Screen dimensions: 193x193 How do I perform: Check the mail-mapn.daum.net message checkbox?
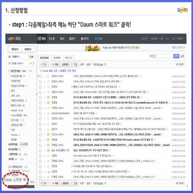[40, 156]
